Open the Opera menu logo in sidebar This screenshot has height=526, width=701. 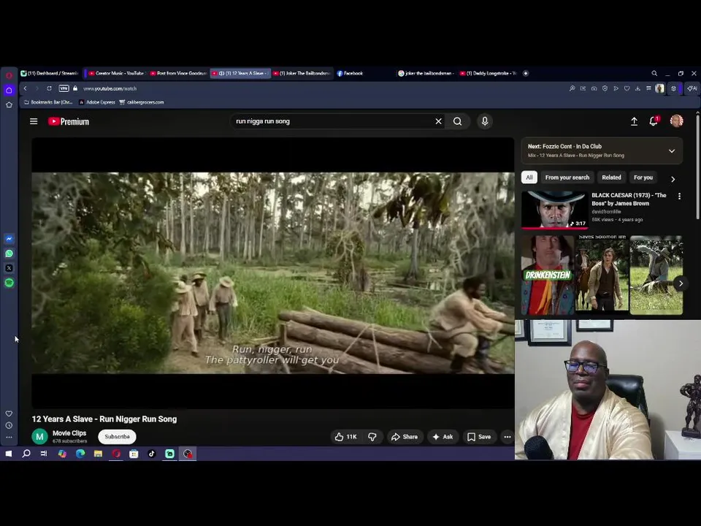click(9, 75)
